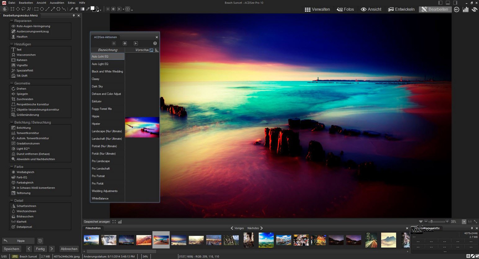
Task: Select the Magic Wand selection tool
Action: [x=29, y=9]
